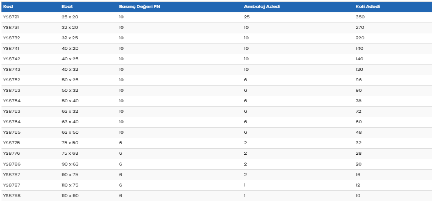Click the Basınç Değeri PN header
The height and width of the screenshot is (203, 432).
click(x=139, y=6)
